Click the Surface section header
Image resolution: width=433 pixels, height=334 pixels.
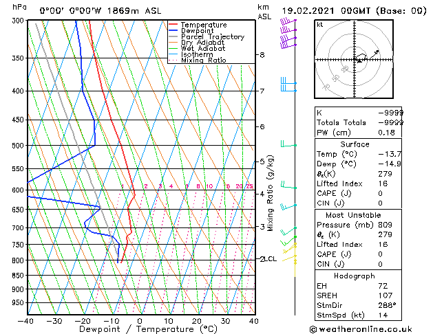pyautogui.click(x=355, y=144)
